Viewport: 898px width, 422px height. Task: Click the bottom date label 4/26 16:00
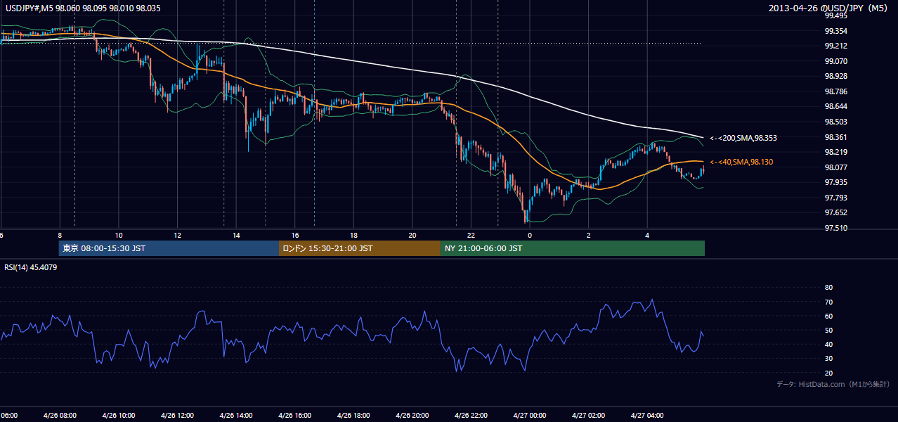(x=294, y=415)
